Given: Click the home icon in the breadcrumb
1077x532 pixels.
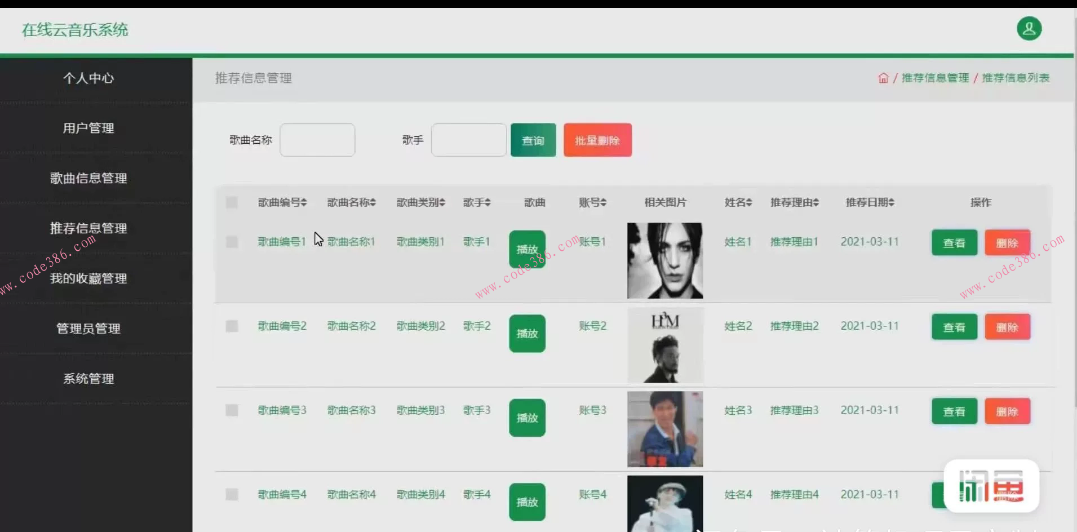Looking at the screenshot, I should tap(883, 78).
